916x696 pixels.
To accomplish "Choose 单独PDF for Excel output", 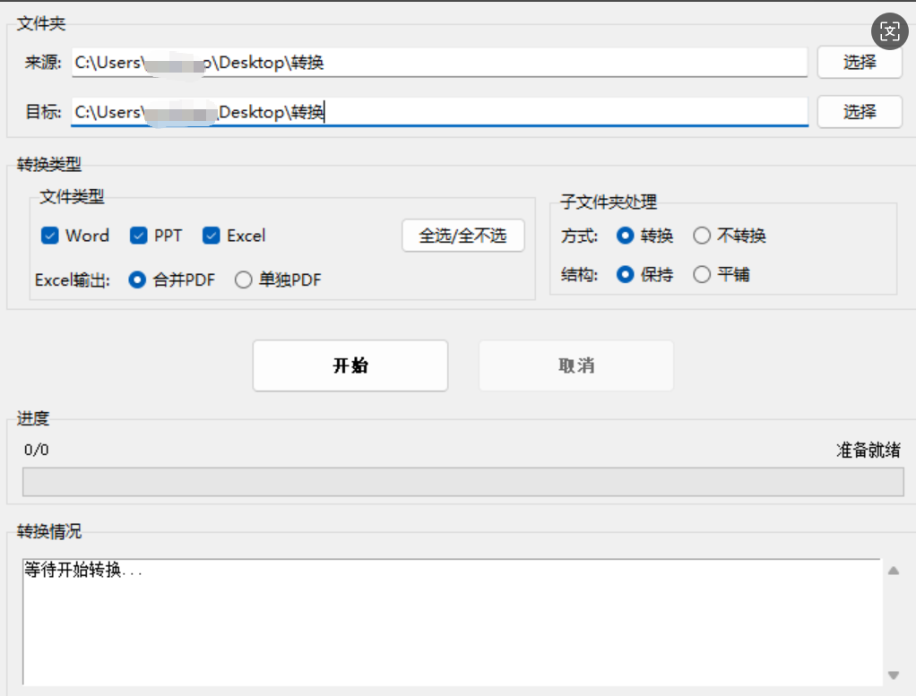I will point(243,280).
